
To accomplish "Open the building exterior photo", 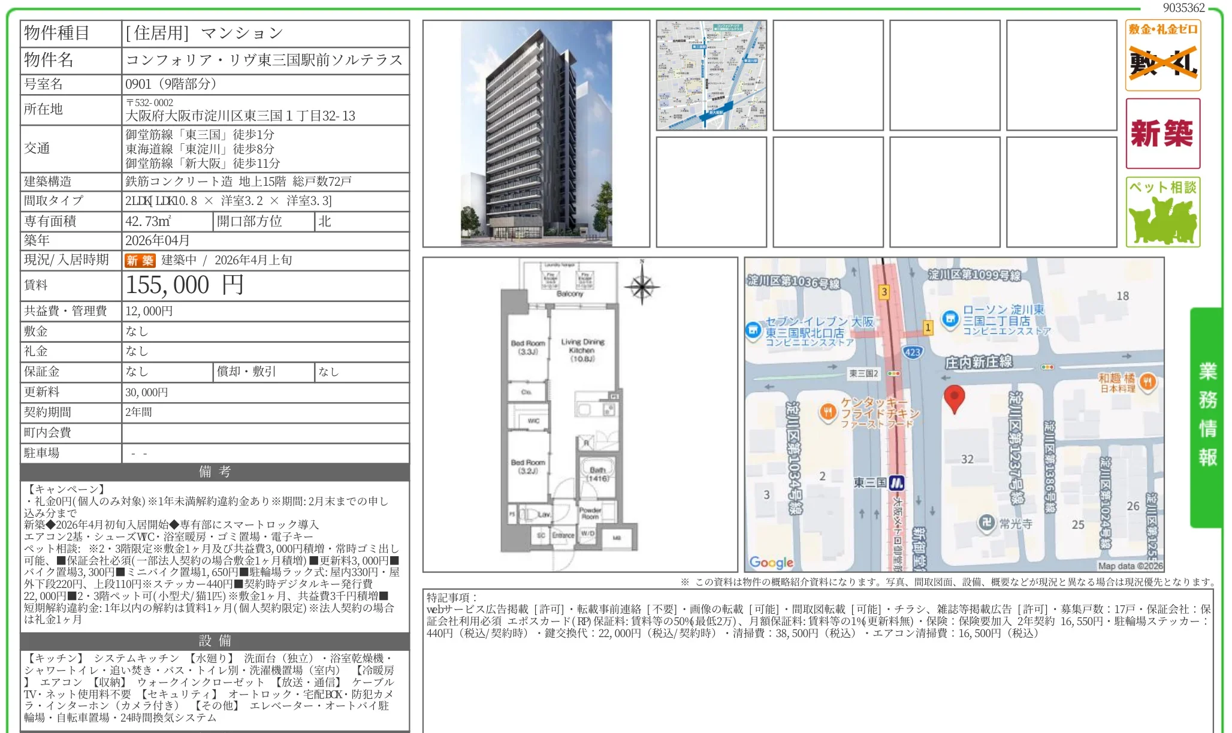I will click(536, 134).
